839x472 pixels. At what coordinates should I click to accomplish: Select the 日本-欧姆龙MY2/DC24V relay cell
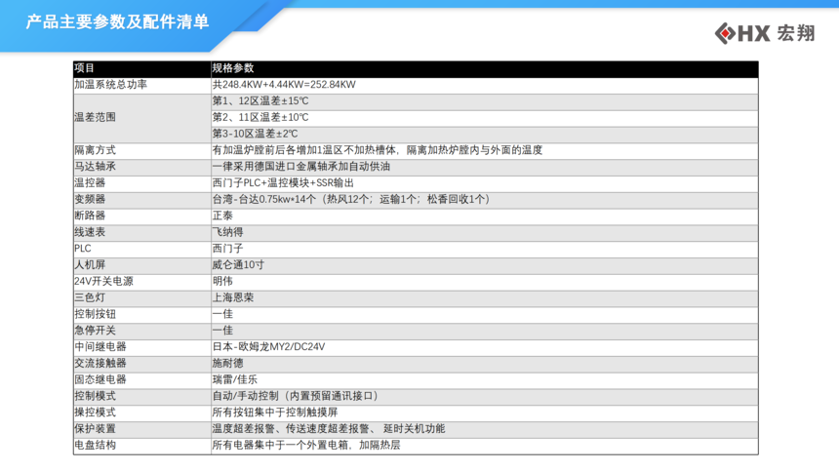(x=268, y=347)
